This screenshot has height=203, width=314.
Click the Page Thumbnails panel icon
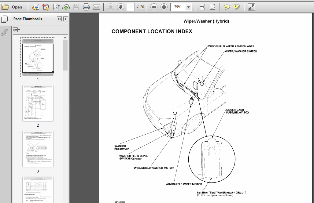(4, 19)
